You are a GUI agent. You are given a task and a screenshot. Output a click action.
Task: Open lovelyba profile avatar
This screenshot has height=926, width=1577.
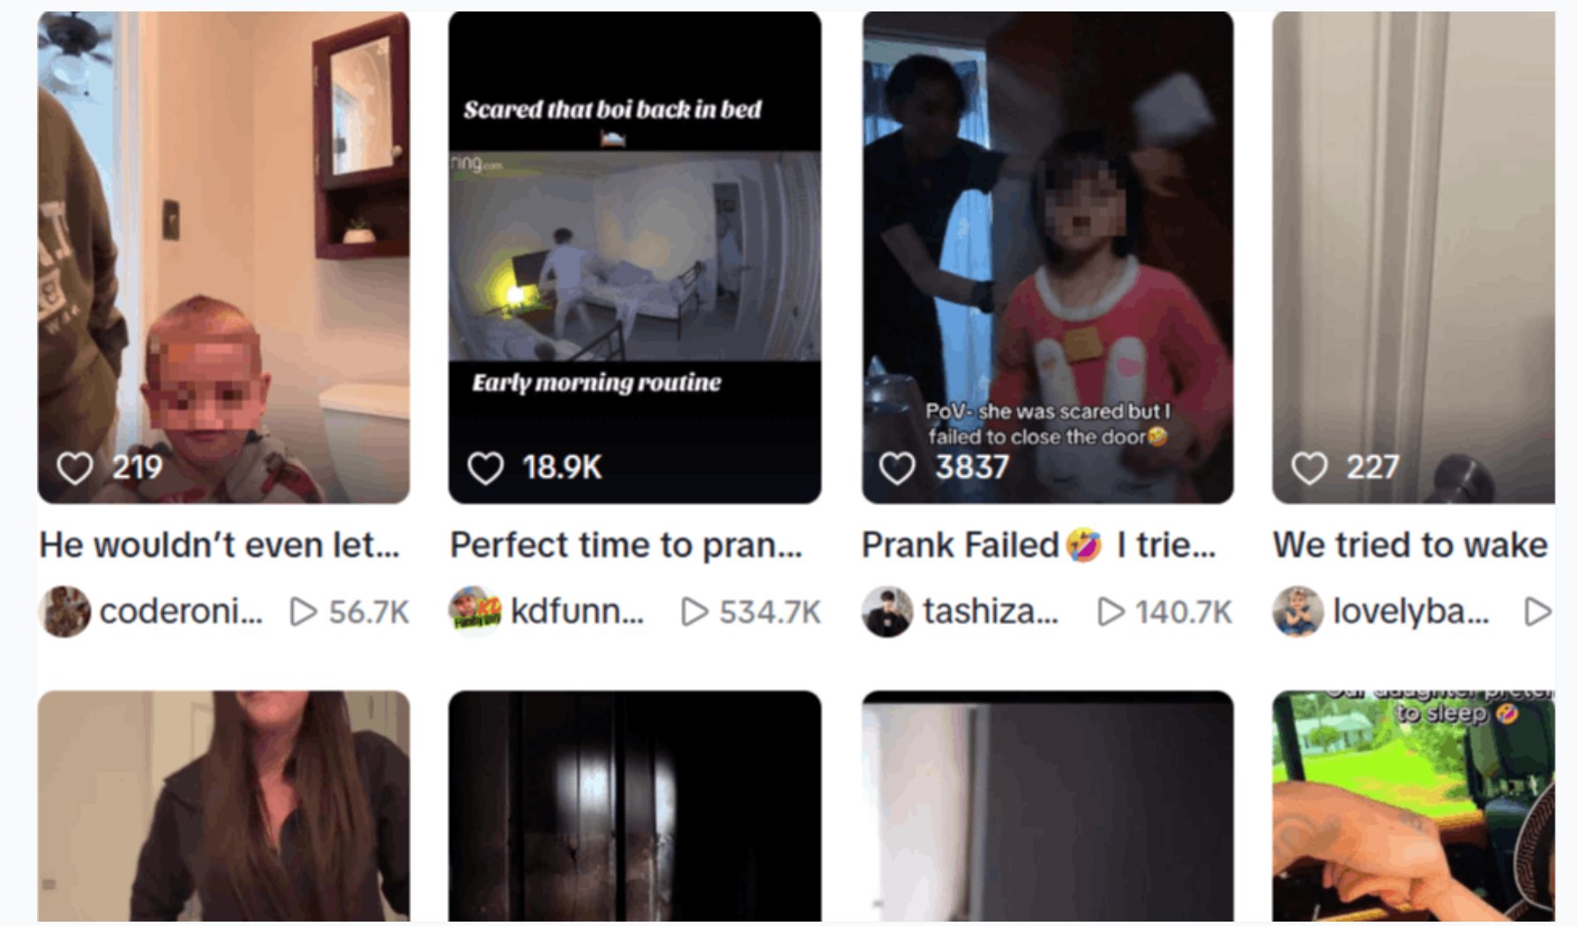(1298, 611)
